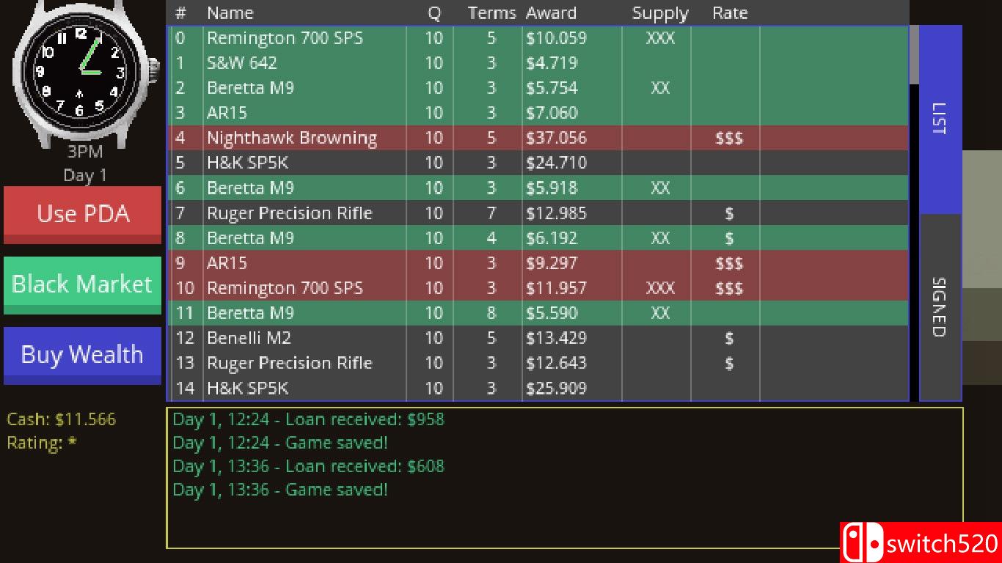Click the $$$ rate icon on contract 9
1002x563 pixels.
[729, 263]
